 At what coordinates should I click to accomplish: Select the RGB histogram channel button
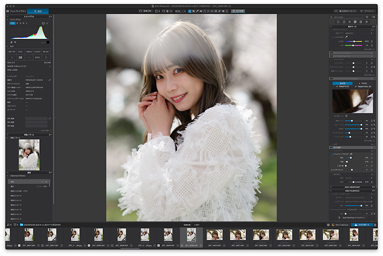[12, 23]
